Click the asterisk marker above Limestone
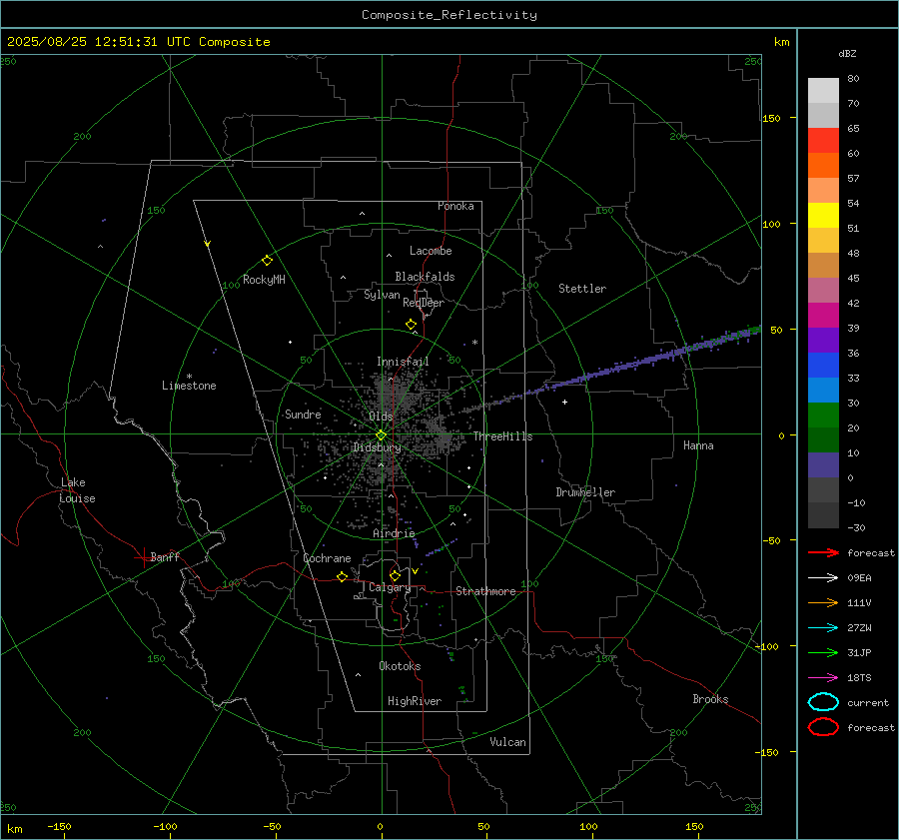 tap(189, 377)
